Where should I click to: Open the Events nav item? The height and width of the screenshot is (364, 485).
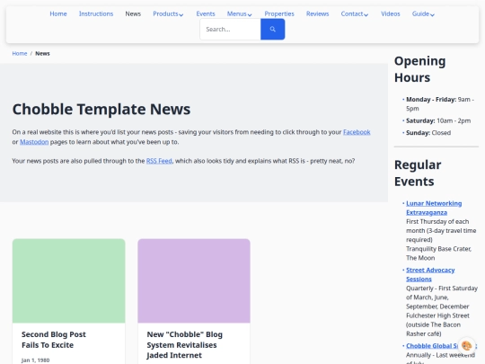pyautogui.click(x=206, y=13)
